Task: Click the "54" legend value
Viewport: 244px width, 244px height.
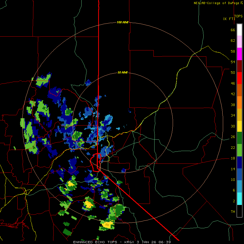Action: (233, 62)
